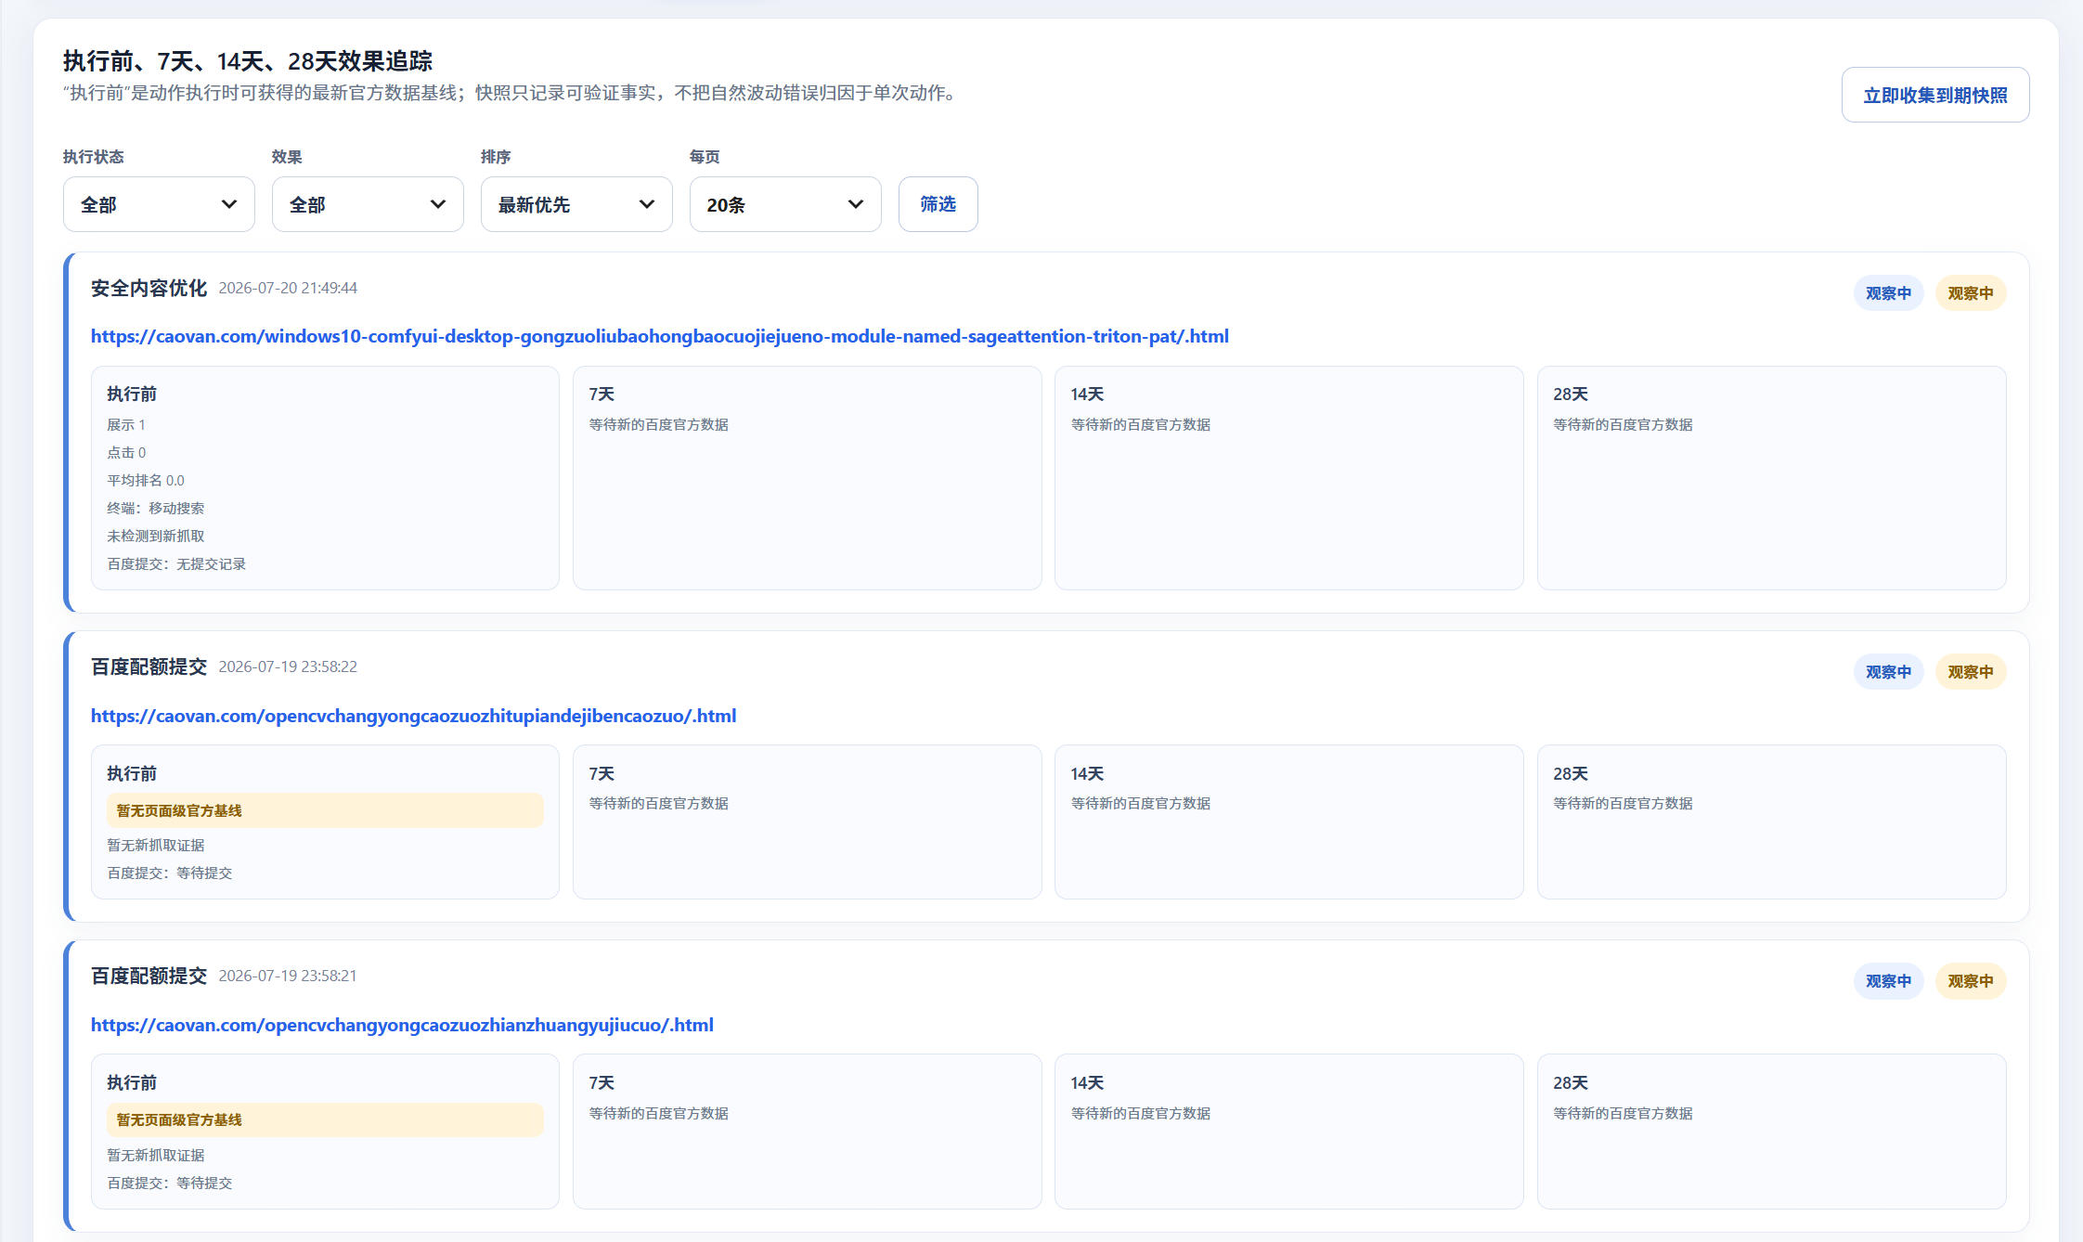Click 暂无页面级官方基线 notice in 23:58:22 card
The height and width of the screenshot is (1242, 2083).
point(325,810)
